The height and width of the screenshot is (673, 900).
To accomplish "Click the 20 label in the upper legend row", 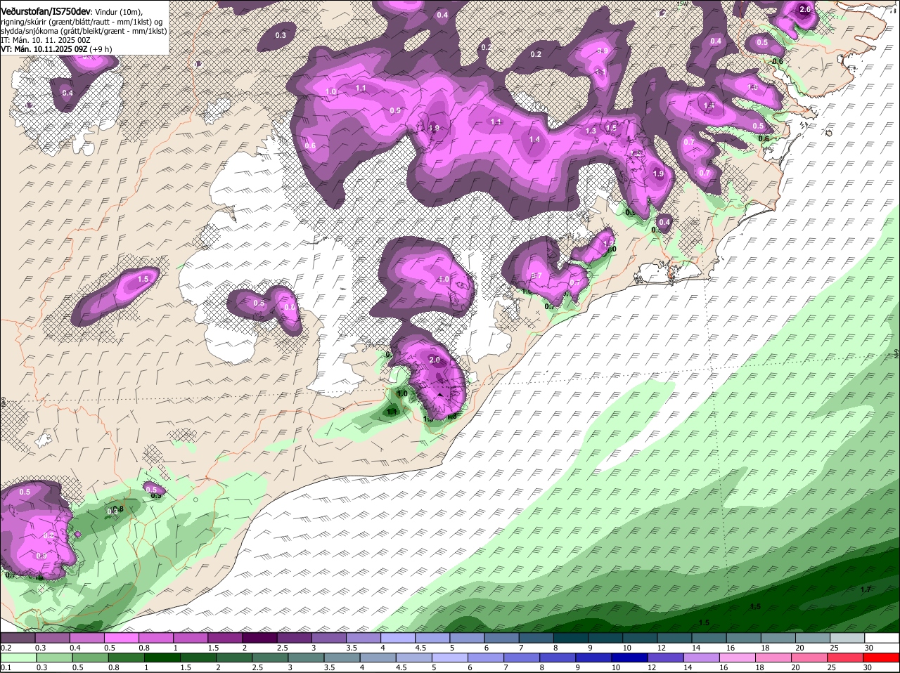I will coord(800,647).
